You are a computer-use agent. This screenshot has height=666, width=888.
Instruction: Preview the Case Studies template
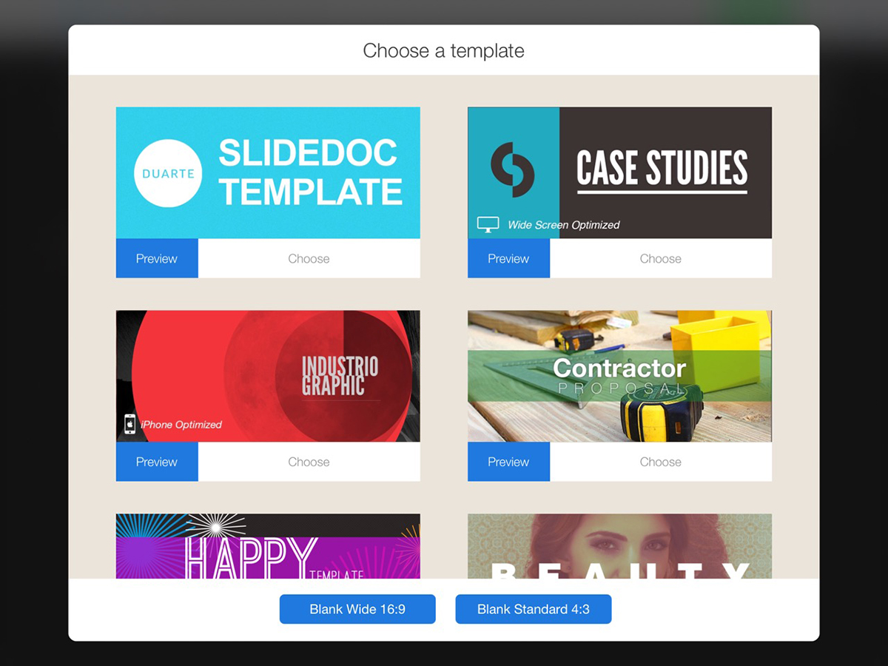tap(508, 259)
